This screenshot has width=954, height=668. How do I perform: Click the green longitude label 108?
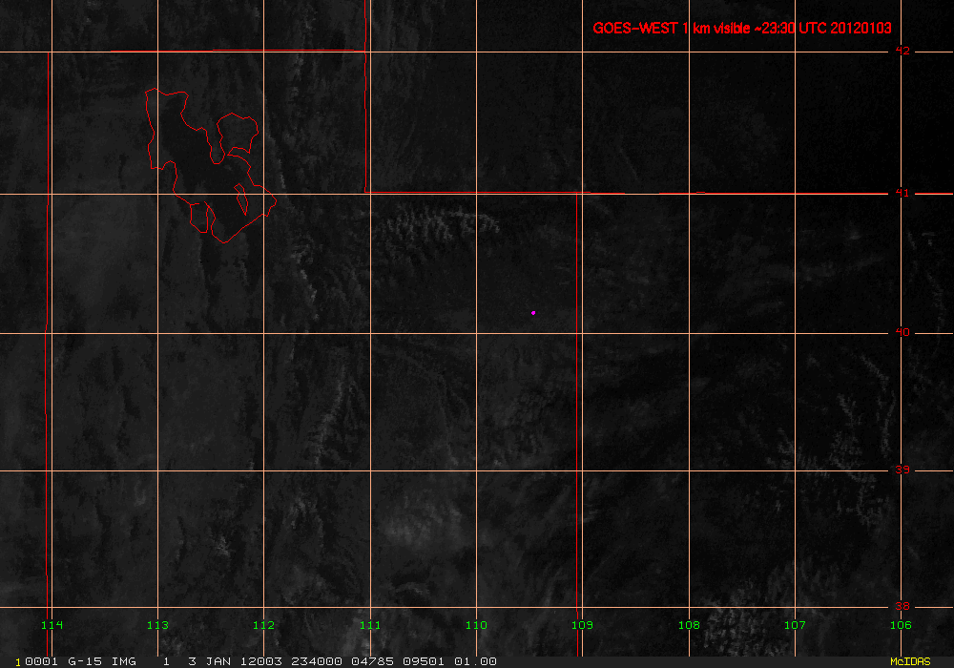pyautogui.click(x=689, y=625)
